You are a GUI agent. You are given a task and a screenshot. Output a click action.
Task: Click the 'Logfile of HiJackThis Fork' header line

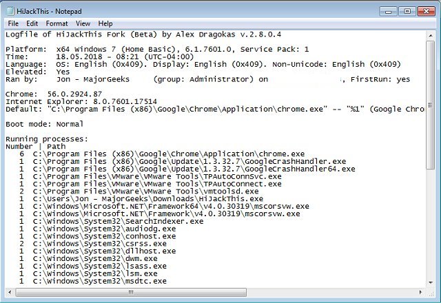(143, 34)
